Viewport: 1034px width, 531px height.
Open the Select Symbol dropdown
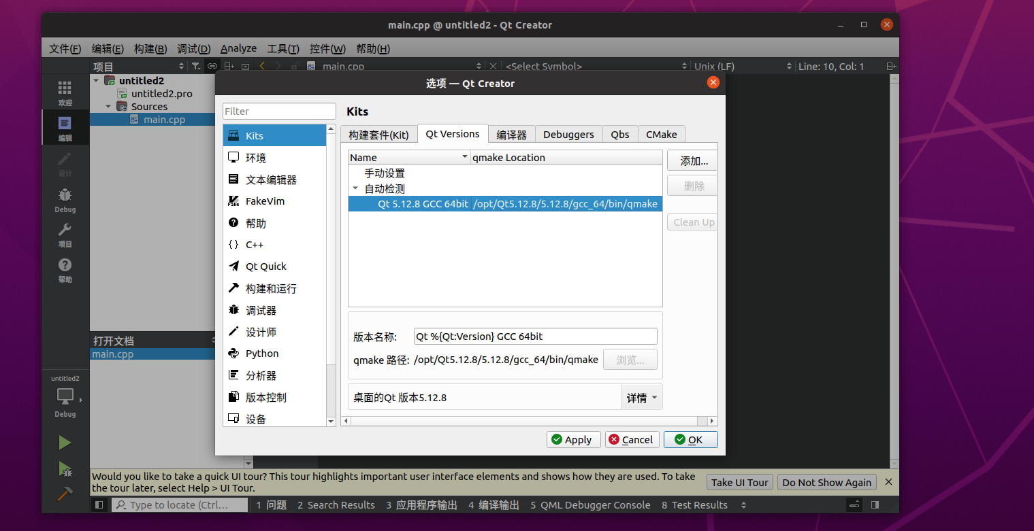596,66
